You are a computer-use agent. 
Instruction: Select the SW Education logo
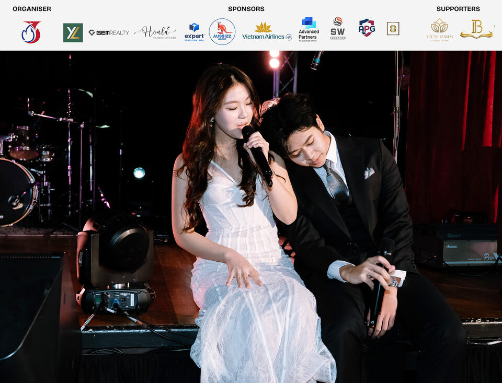[x=338, y=28]
